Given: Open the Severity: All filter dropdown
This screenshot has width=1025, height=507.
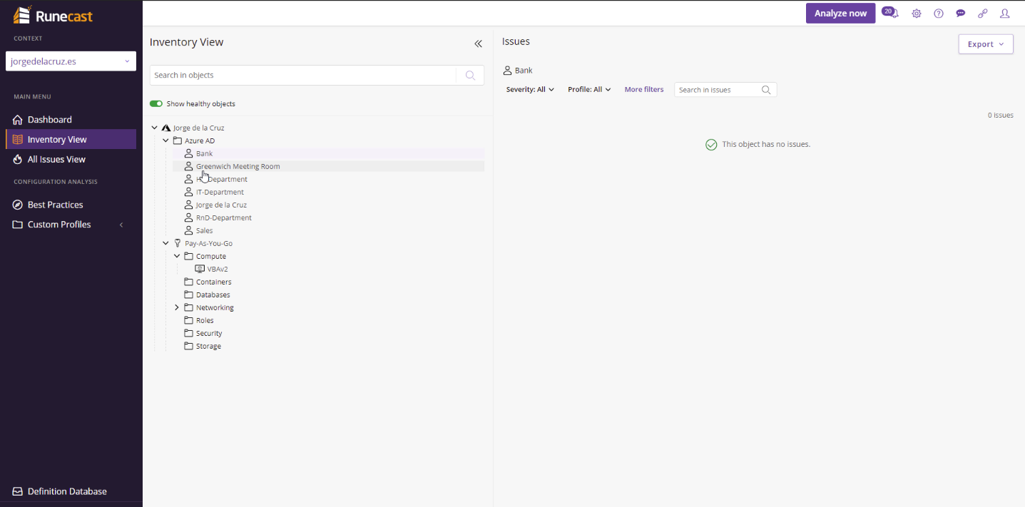Looking at the screenshot, I should pos(530,90).
